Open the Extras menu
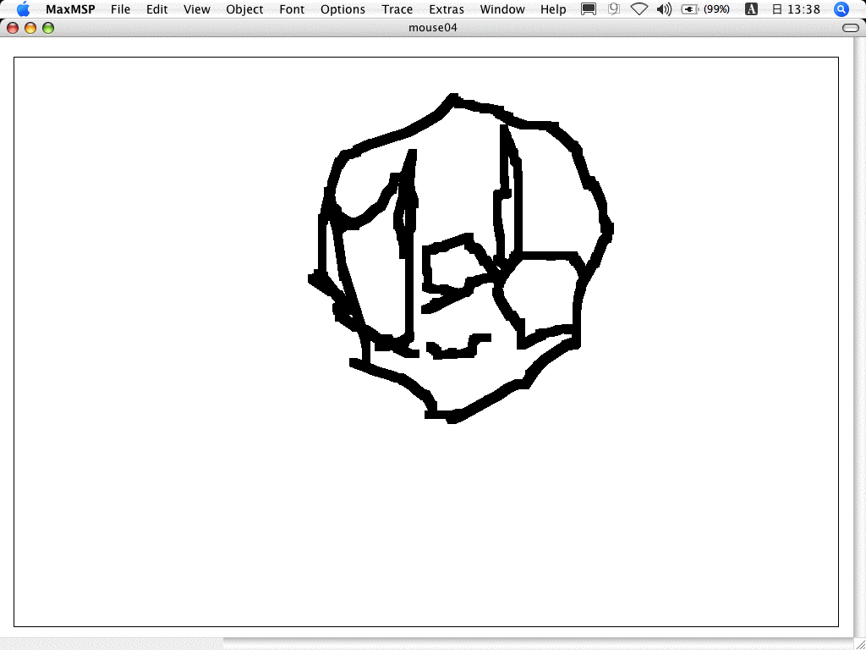The height and width of the screenshot is (650, 866). [x=447, y=9]
